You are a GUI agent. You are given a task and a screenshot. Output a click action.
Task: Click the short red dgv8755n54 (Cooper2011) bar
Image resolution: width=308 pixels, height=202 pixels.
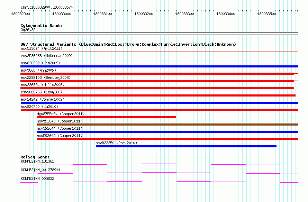pyautogui.click(x=107, y=117)
